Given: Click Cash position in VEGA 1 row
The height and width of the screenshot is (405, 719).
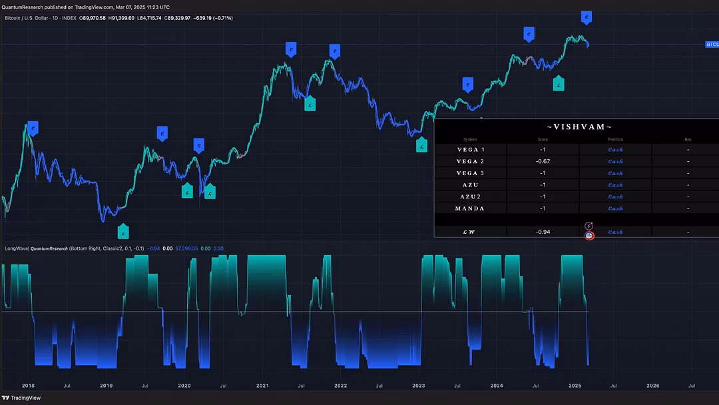Looking at the screenshot, I should pos(615,149).
